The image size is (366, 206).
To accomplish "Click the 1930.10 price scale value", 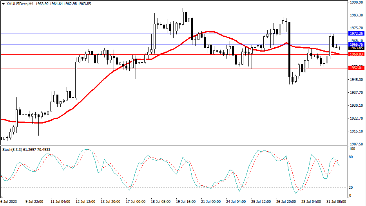I will 356,106.
